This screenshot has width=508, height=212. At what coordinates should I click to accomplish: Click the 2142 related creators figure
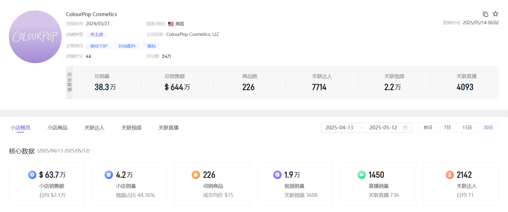(x=464, y=175)
